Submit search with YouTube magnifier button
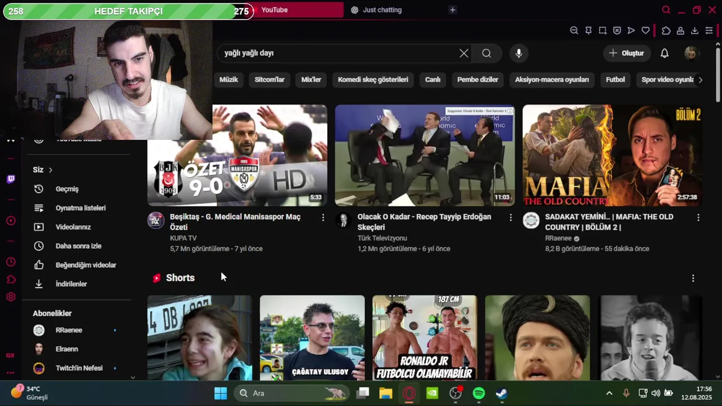The width and height of the screenshot is (722, 406). [x=487, y=53]
